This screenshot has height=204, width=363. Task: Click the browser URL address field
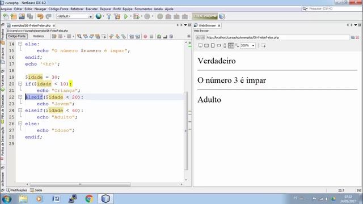coord(277,37)
